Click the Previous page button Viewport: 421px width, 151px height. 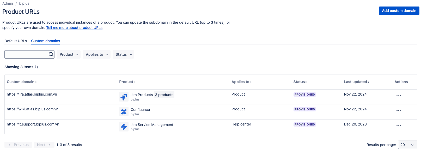18,145
